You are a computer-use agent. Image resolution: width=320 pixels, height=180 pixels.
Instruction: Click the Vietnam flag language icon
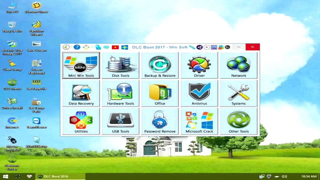point(115,47)
